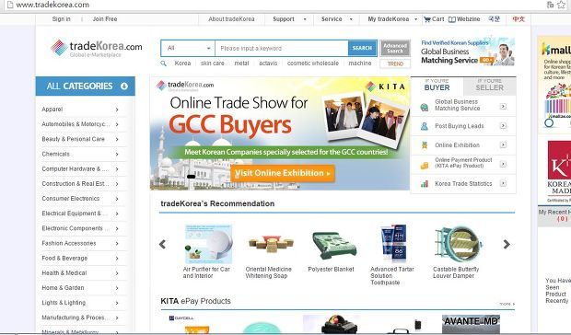
Task: Switch to the If You're Buyer tab
Action: click(x=437, y=86)
